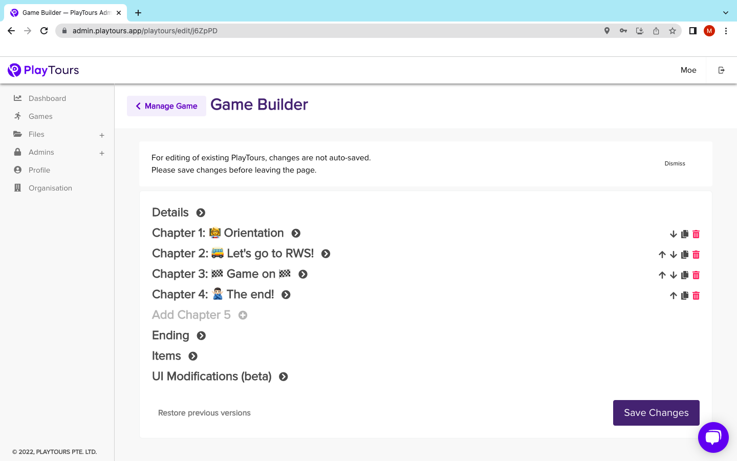This screenshot has width=737, height=461.
Task: Click the Save Changes button
Action: [x=656, y=413]
